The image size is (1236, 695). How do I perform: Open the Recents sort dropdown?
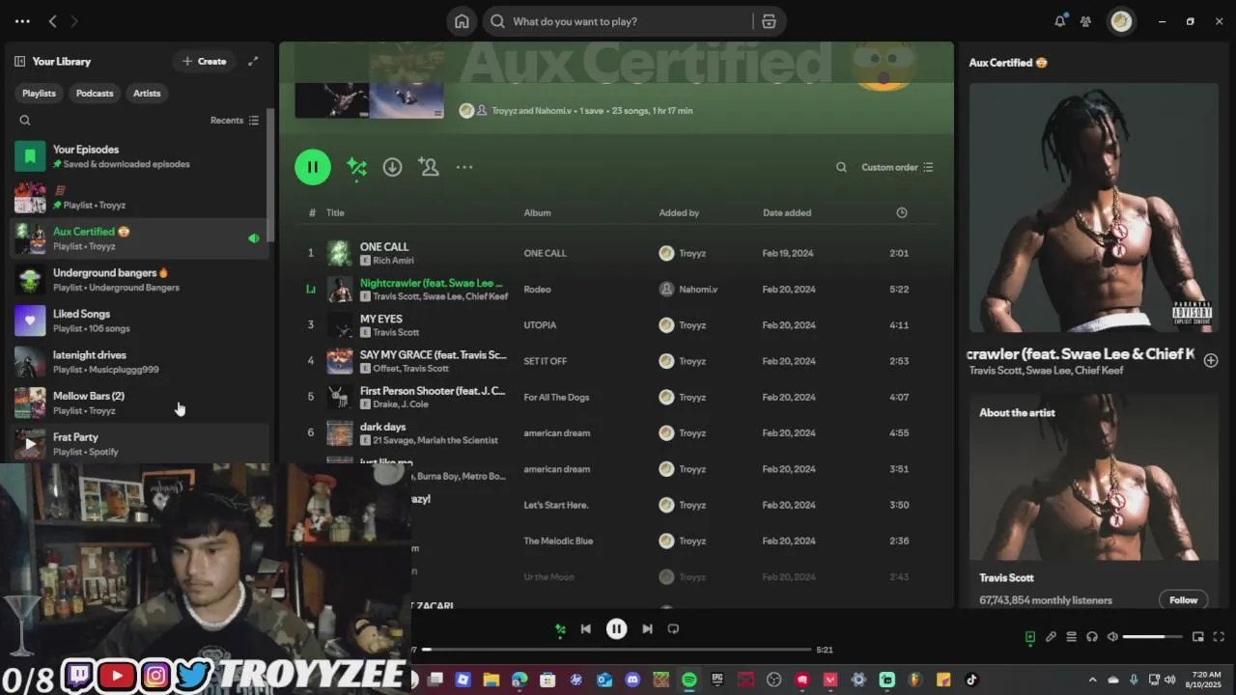(235, 121)
